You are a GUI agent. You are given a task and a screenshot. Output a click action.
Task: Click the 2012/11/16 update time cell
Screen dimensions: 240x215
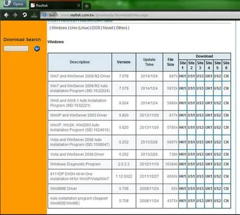click(149, 164)
